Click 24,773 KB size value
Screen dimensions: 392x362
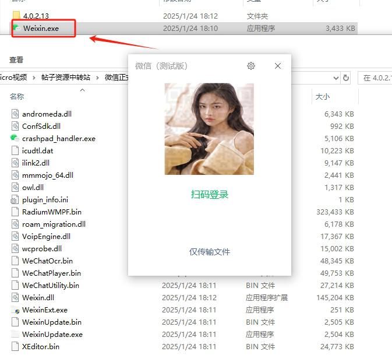pos(337,347)
